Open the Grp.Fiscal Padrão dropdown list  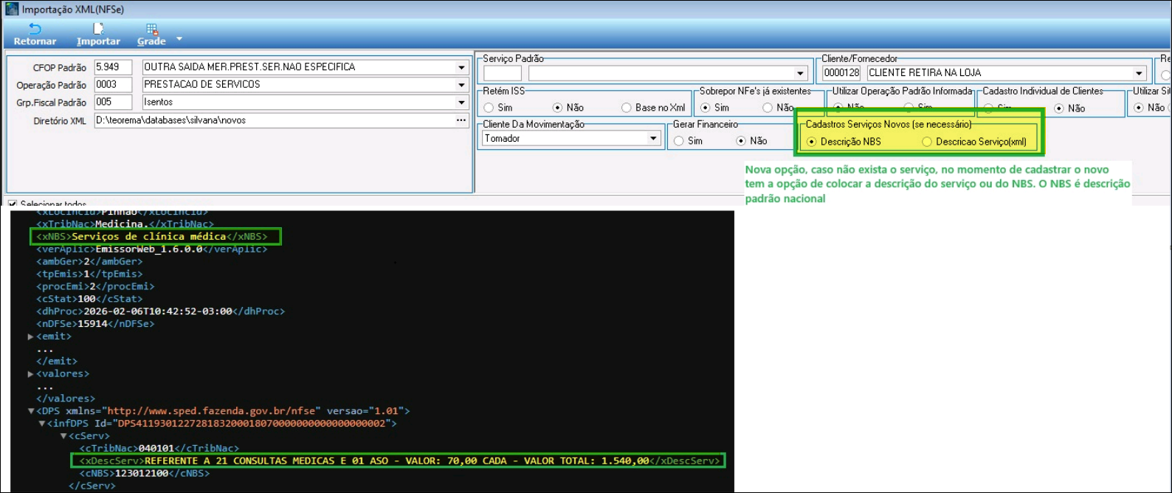click(x=461, y=103)
